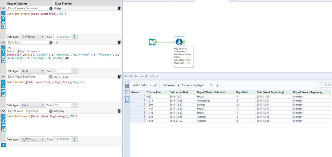Screen dimensions: 332x157
Task: Click the Formula tool on the canvas
Action: pos(180,42)
